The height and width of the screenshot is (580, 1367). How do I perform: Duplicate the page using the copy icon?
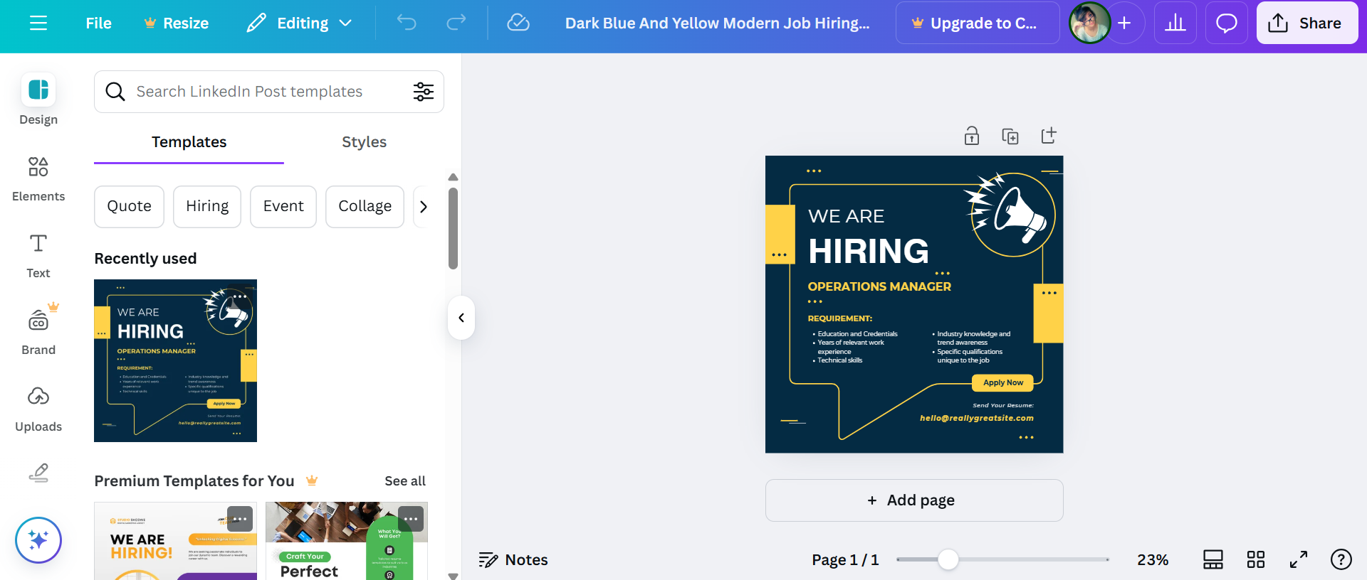[x=1010, y=136]
